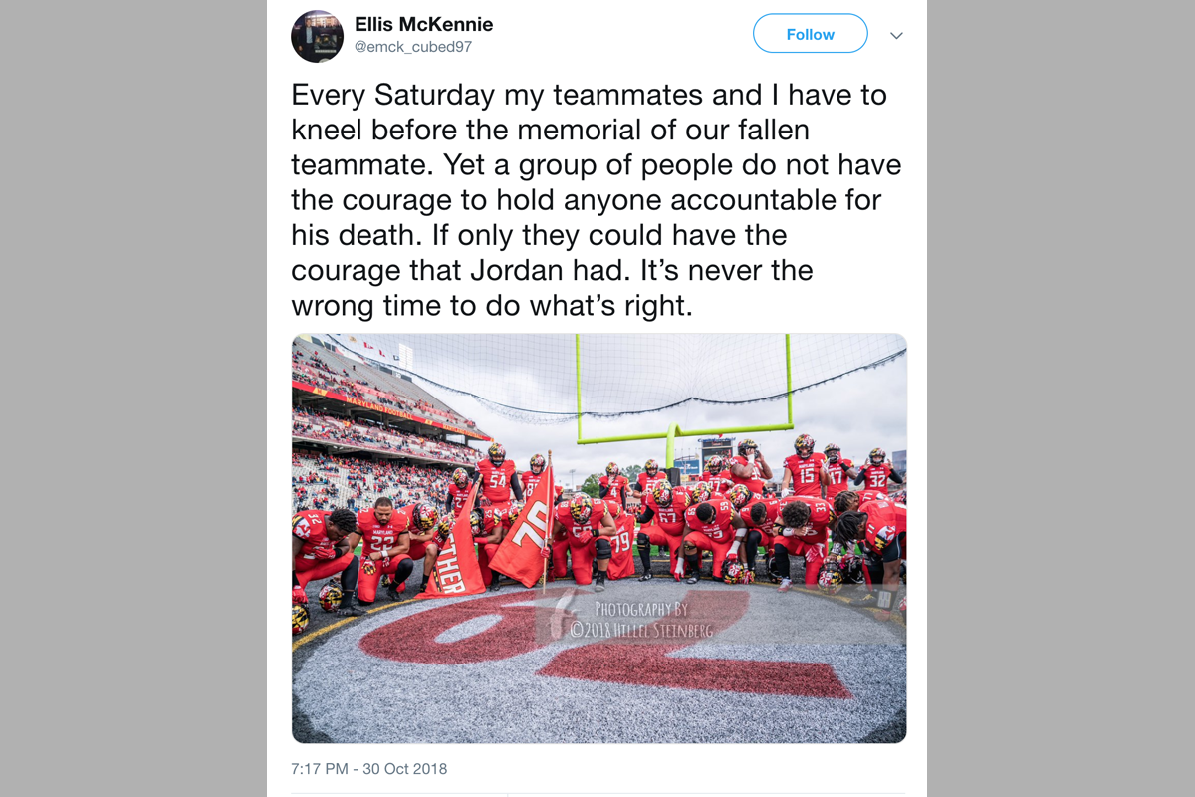Open the @emck_cubed97 handle link
This screenshot has width=1195, height=797.
413,47
